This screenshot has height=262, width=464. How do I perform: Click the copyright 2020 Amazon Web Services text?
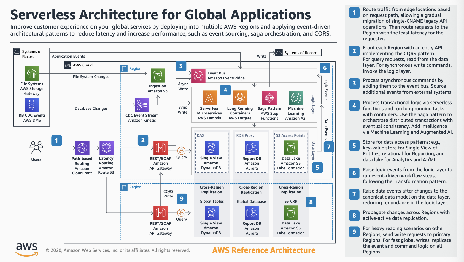[118, 250]
